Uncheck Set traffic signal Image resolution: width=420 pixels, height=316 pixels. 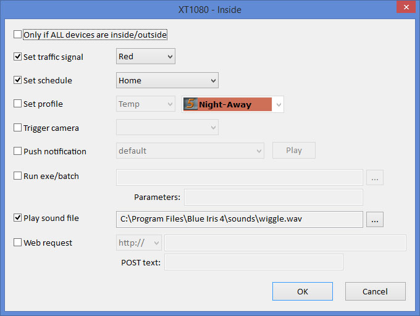tap(17, 57)
